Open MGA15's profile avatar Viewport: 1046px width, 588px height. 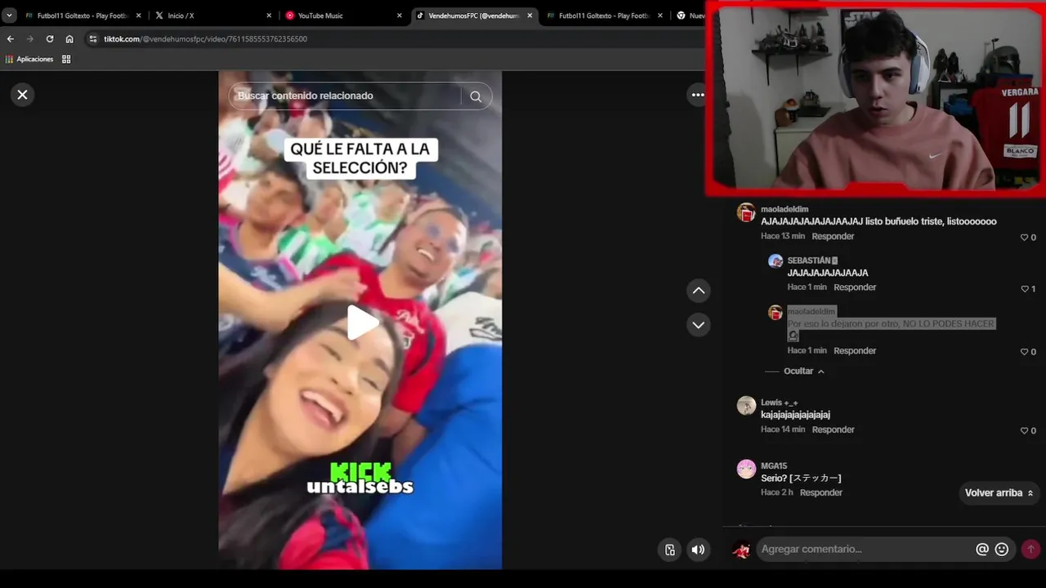point(746,469)
